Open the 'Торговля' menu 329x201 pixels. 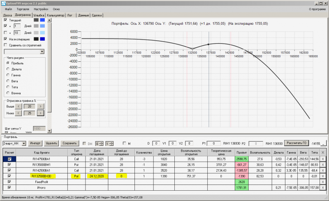coord(23,9)
